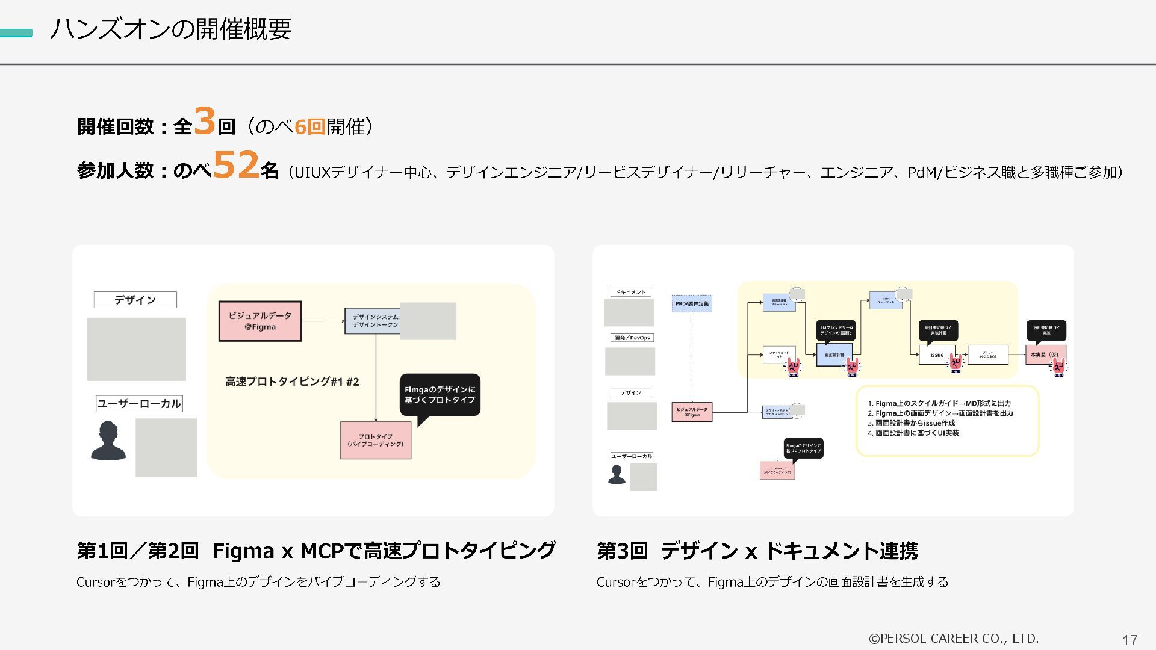
Task: Click the ユーザーローカル label in left diagram
Action: [x=139, y=404]
